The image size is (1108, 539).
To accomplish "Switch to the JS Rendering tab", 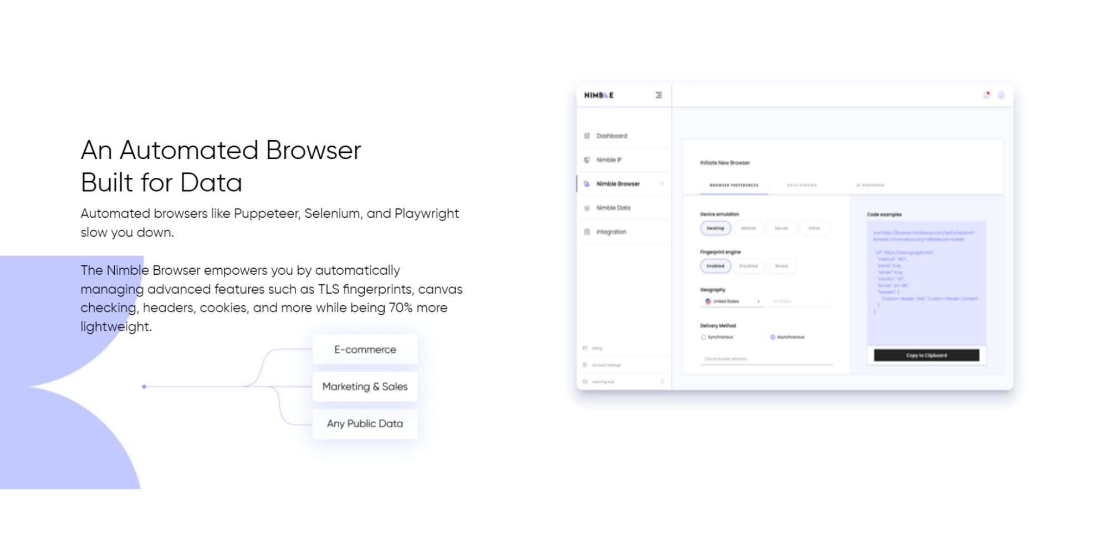I will [870, 185].
